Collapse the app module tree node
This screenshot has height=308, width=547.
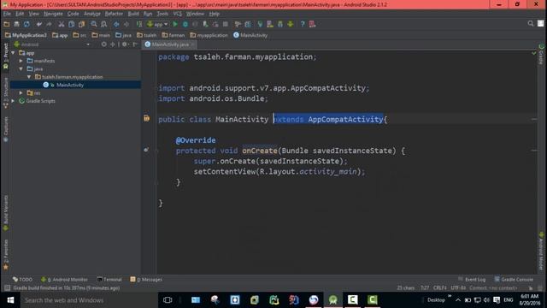(14, 53)
